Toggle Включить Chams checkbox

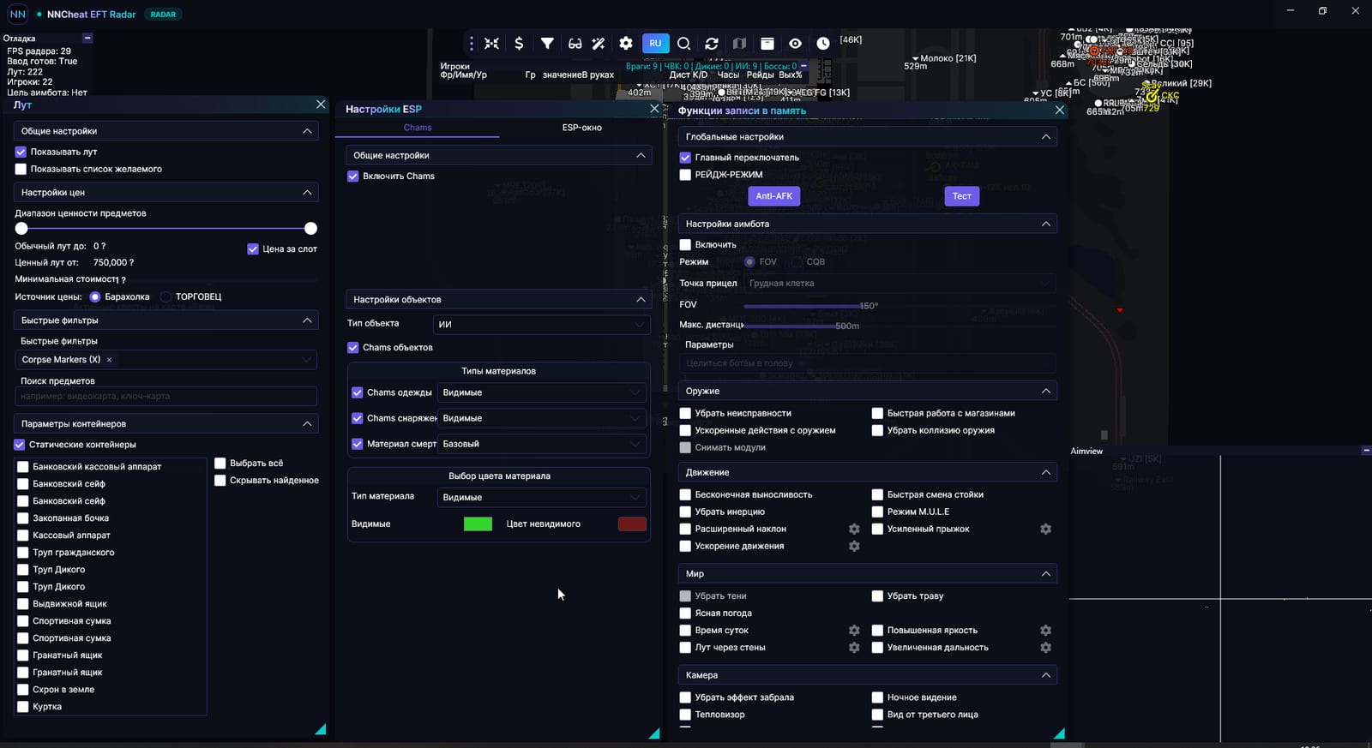click(x=352, y=177)
